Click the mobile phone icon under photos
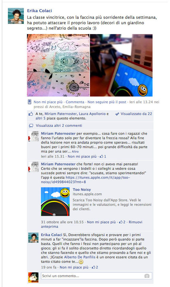170x287 pixels. 30,102
